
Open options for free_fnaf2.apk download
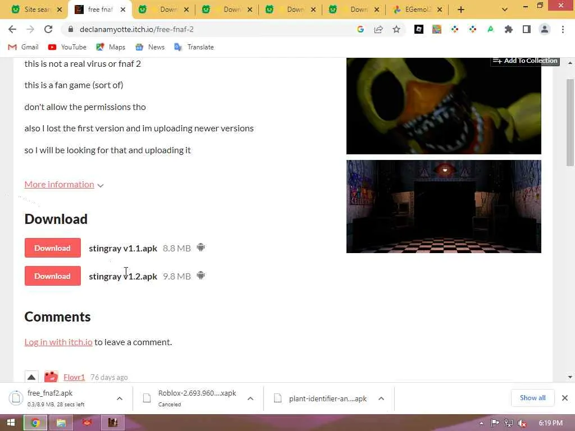pyautogui.click(x=120, y=398)
